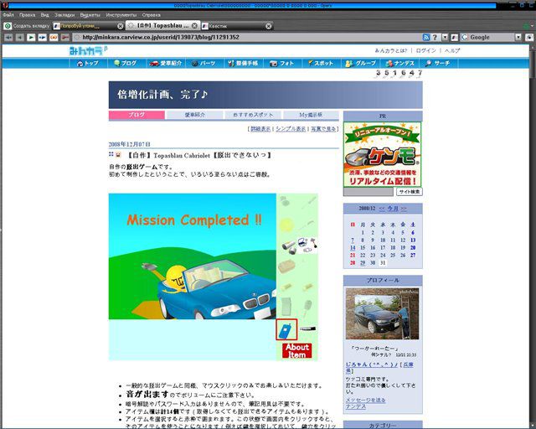This screenshot has height=429, width=536.
Task: Go to ナンデス in site navigation
Action: (x=400, y=64)
